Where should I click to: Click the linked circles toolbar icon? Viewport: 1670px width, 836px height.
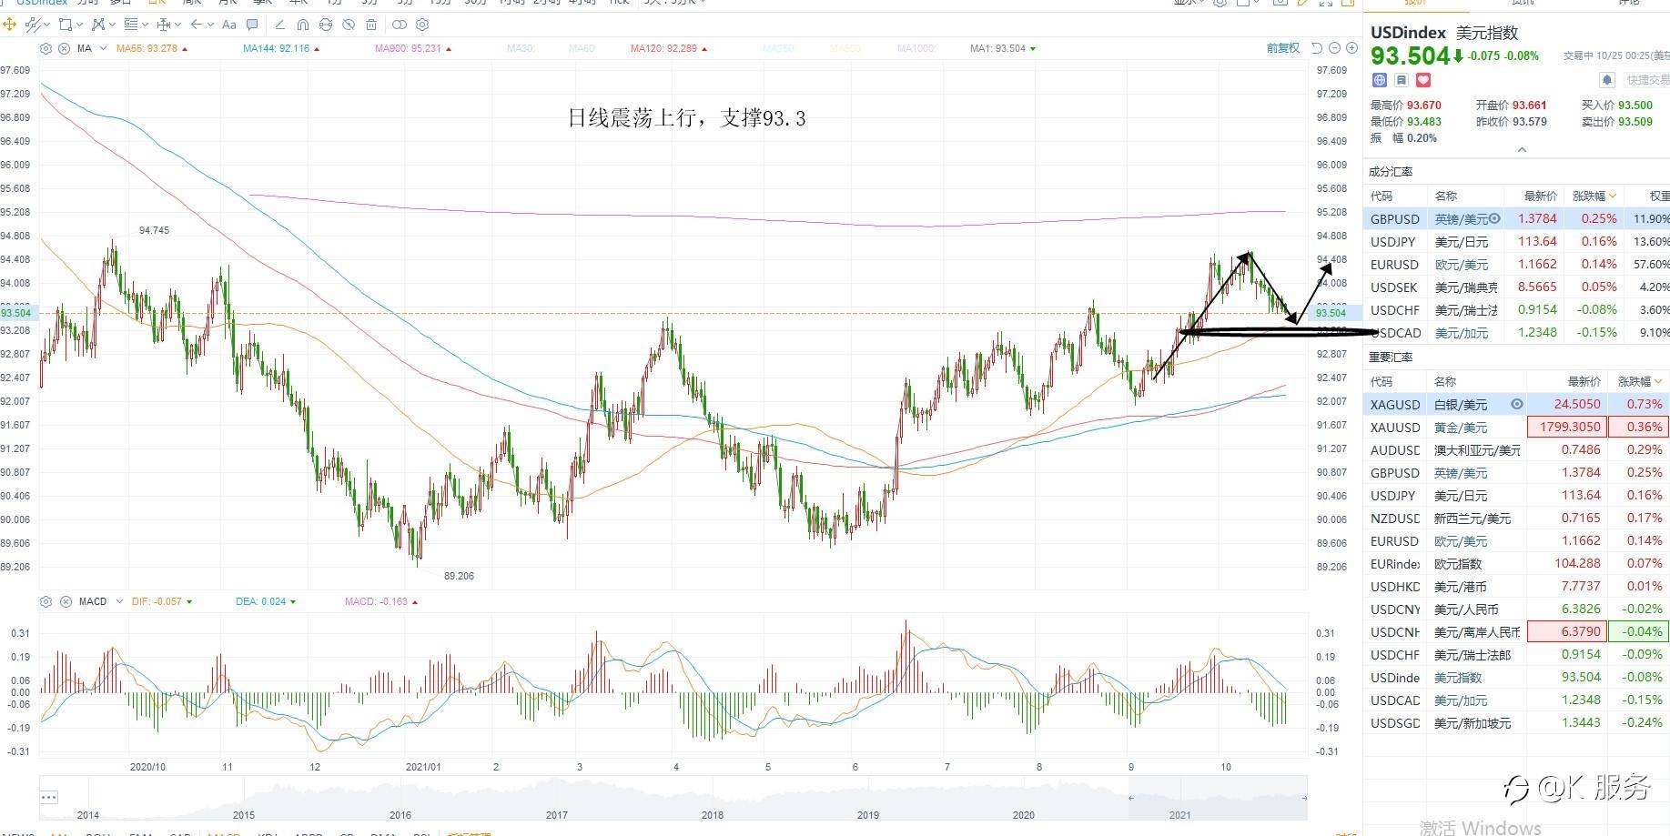(400, 25)
